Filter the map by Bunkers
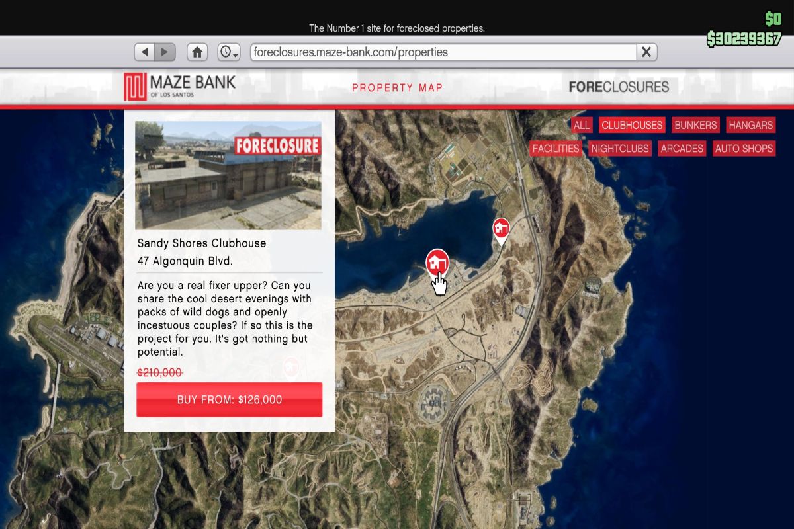 tap(695, 125)
